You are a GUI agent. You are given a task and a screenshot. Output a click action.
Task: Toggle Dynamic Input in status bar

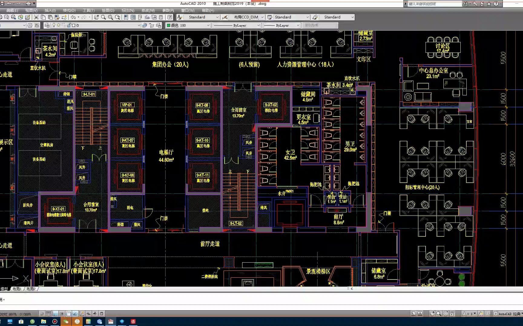coord(88,314)
